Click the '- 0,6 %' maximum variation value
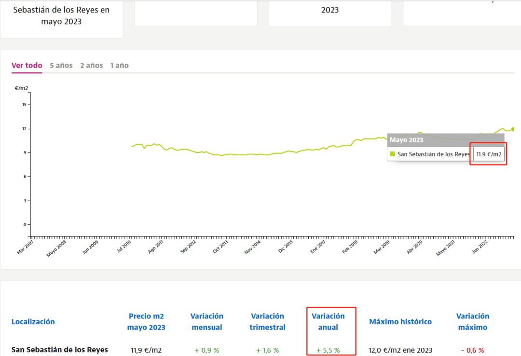The image size is (521, 356). click(472, 350)
